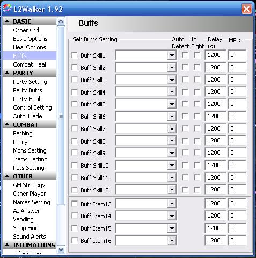Open the Policy page
Screen dimensions: 256x258
(x=20, y=142)
